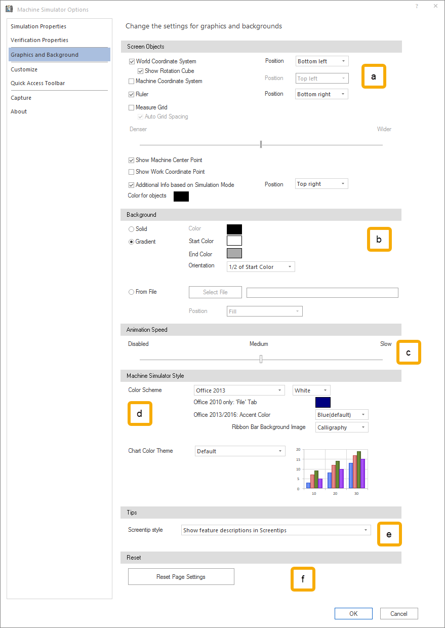Click the Animation Speed slider handle

pos(261,359)
